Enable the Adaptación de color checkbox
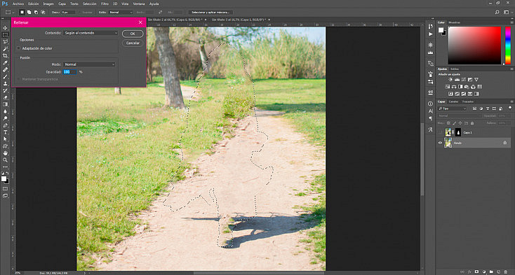 click(x=18, y=48)
